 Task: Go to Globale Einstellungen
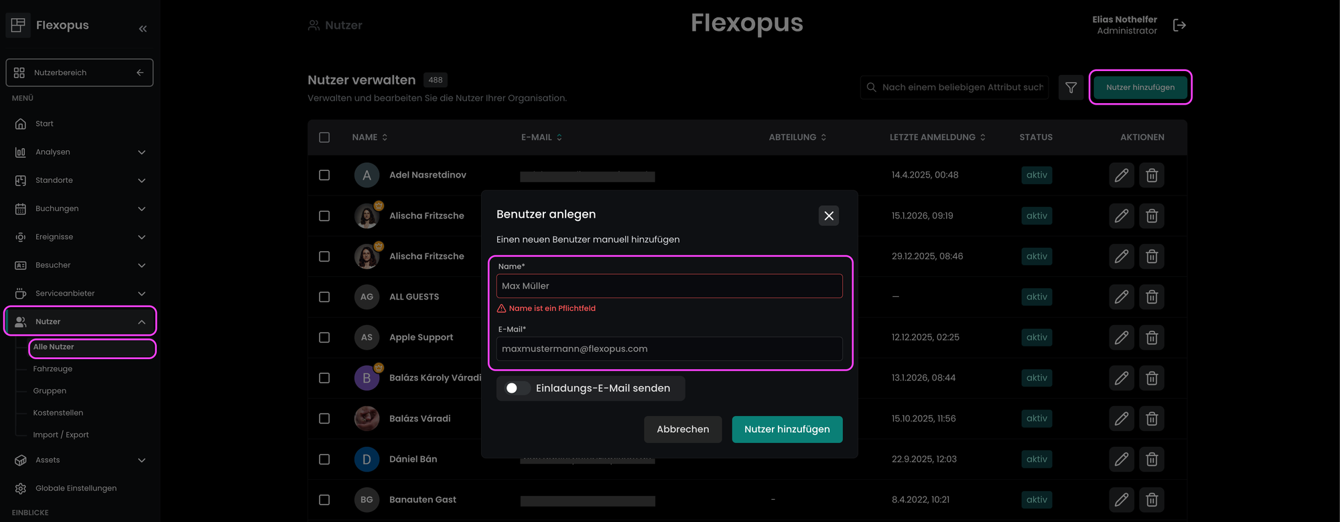[76, 488]
